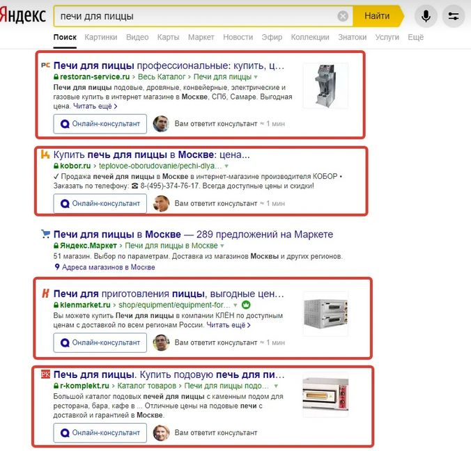471x451 pixels.
Task: Select the Поиск tab
Action: [x=65, y=37]
